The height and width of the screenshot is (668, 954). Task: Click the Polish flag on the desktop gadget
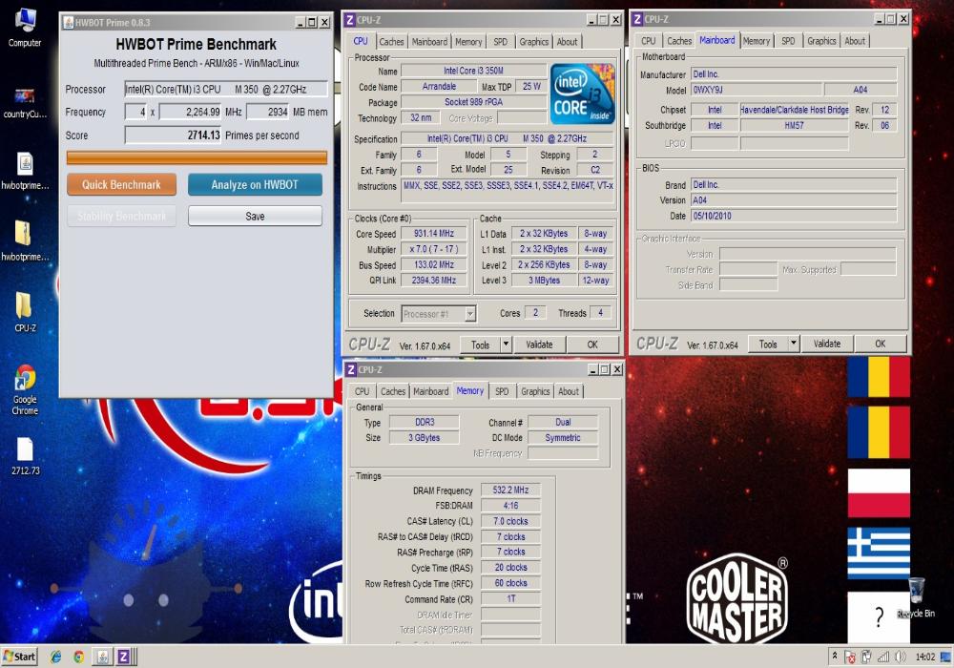879,492
